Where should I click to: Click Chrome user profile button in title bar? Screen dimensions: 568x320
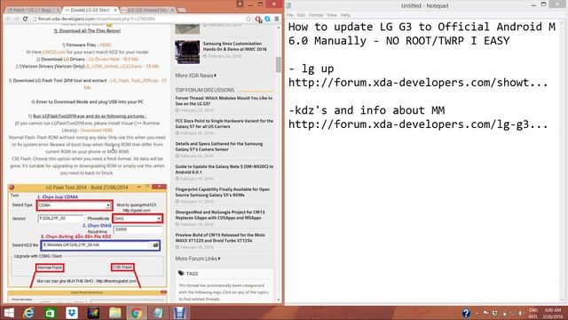pos(240,4)
